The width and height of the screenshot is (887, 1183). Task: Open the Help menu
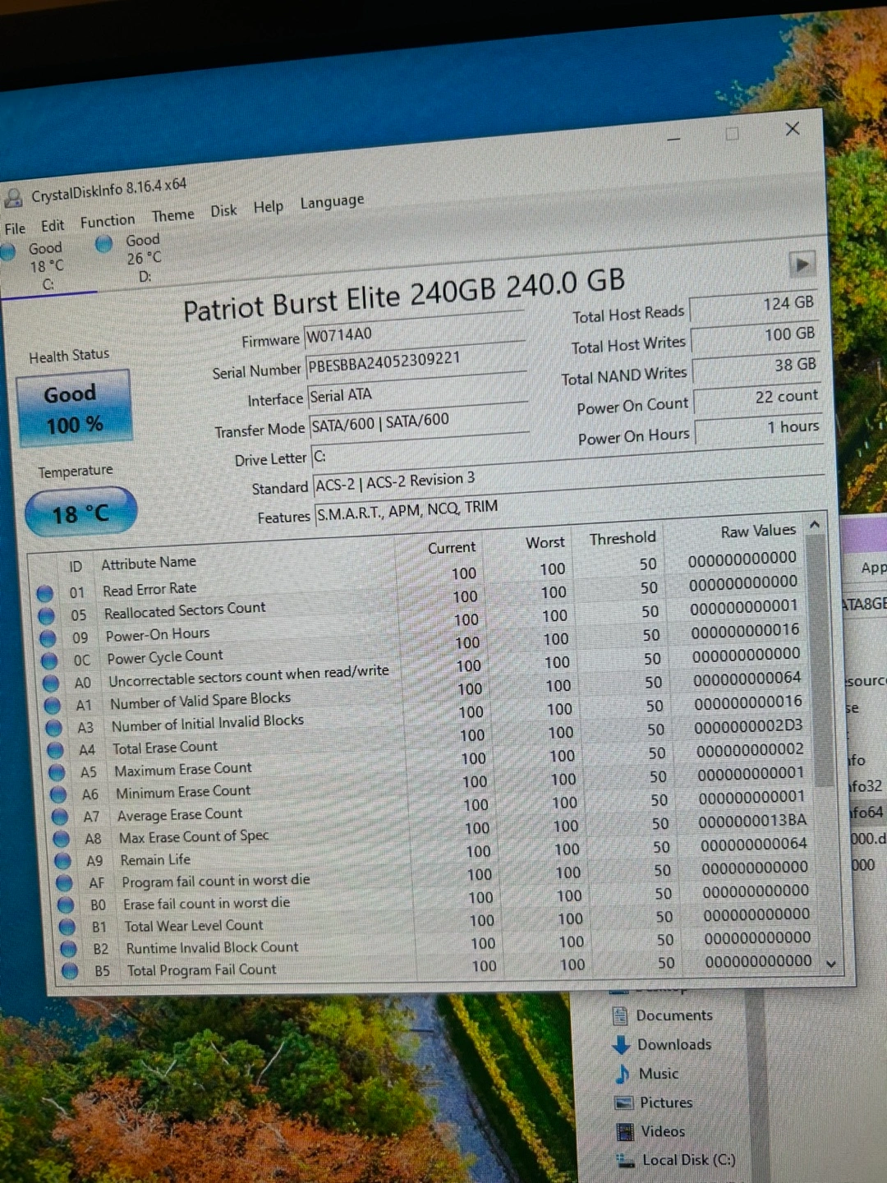(x=268, y=207)
